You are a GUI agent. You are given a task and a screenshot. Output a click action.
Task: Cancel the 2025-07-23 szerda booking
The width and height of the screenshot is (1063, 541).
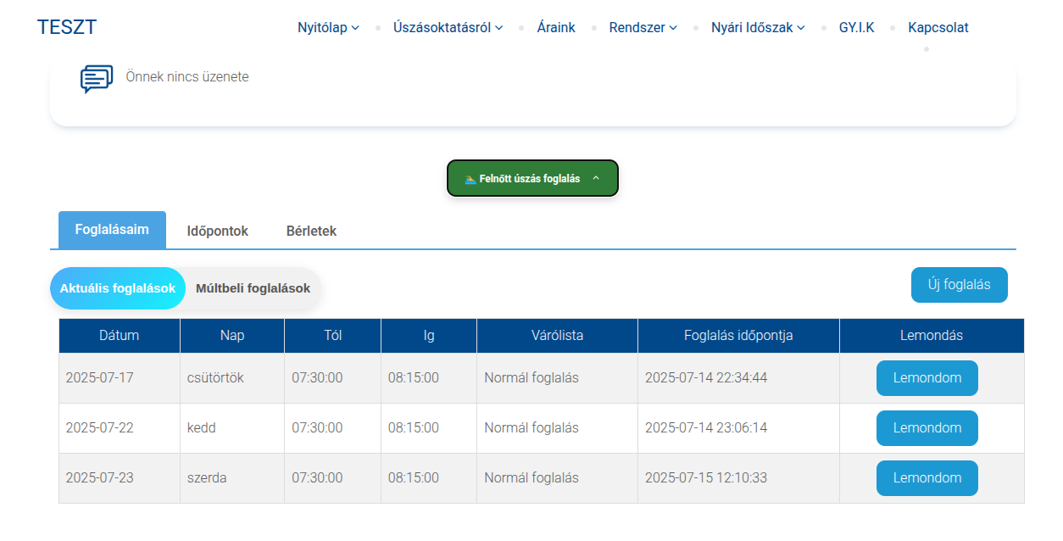(927, 478)
